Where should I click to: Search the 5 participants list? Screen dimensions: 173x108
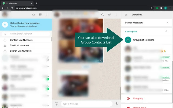tap(167, 32)
